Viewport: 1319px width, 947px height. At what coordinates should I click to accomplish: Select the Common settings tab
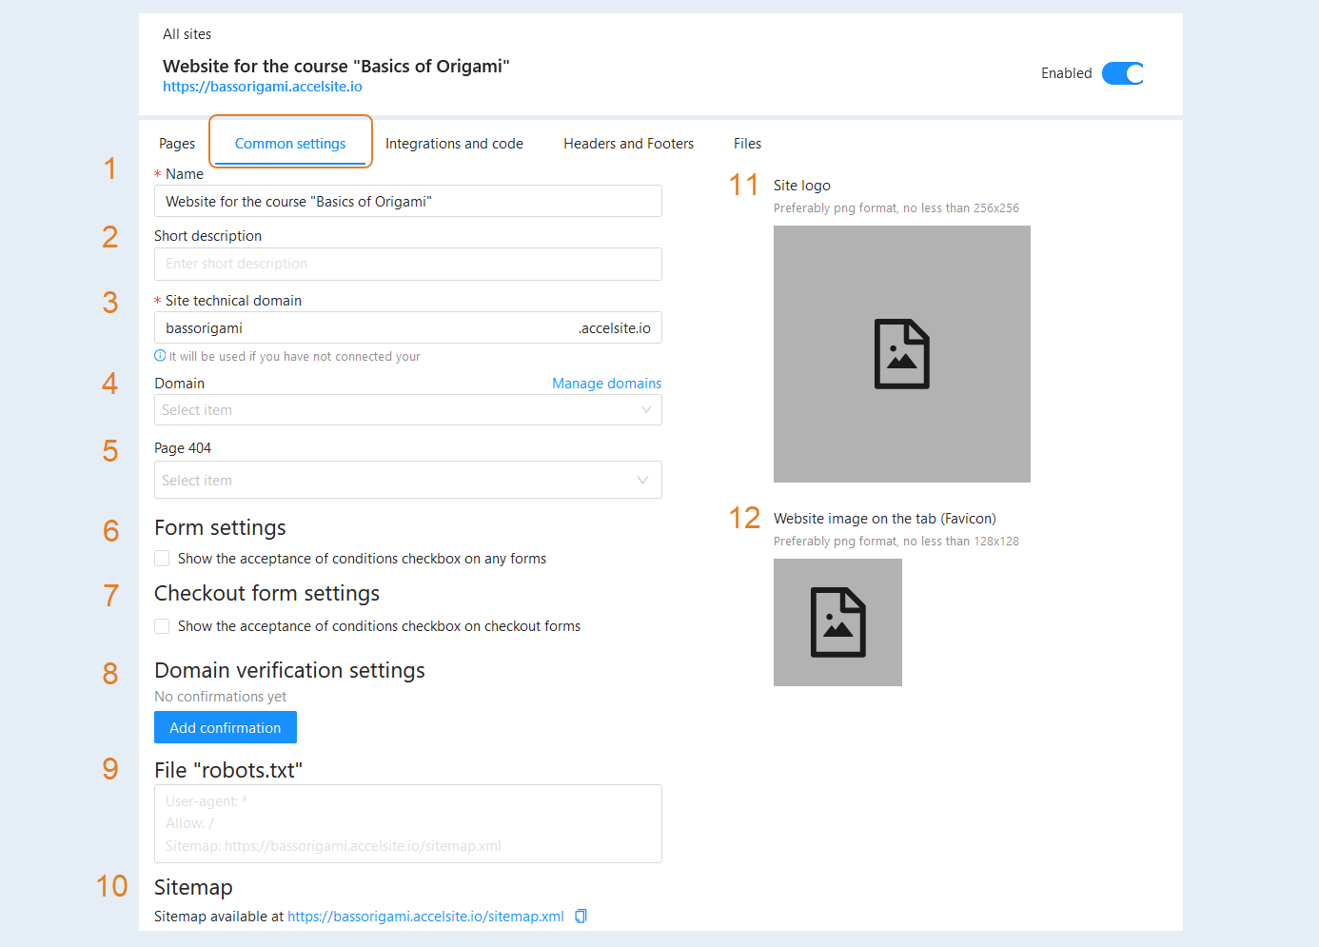pyautogui.click(x=290, y=144)
